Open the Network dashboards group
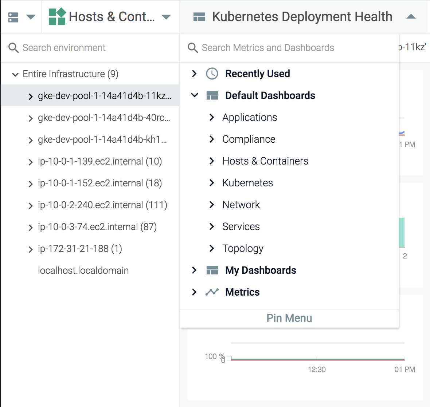The image size is (430, 407). click(211, 205)
